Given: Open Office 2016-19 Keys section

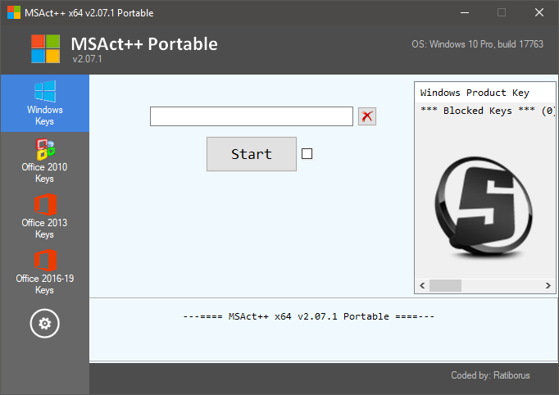Looking at the screenshot, I should point(44,272).
